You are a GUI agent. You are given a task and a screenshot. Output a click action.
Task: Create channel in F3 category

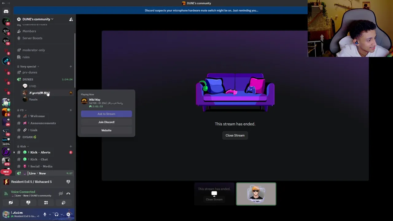coord(71,110)
